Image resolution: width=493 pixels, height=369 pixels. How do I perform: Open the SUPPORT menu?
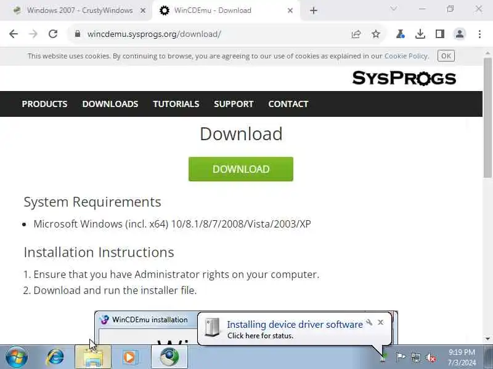(234, 104)
